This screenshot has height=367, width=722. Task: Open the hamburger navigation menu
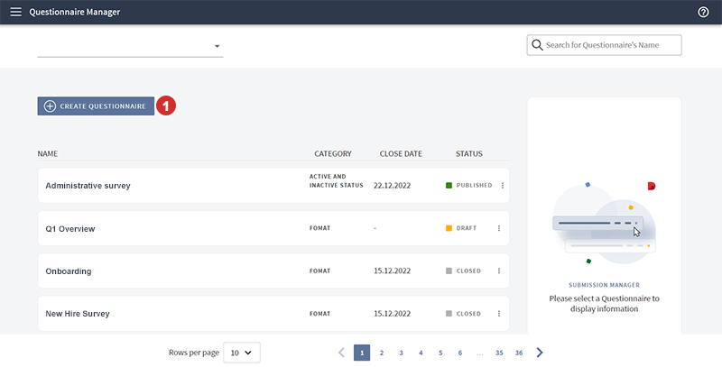15,13
